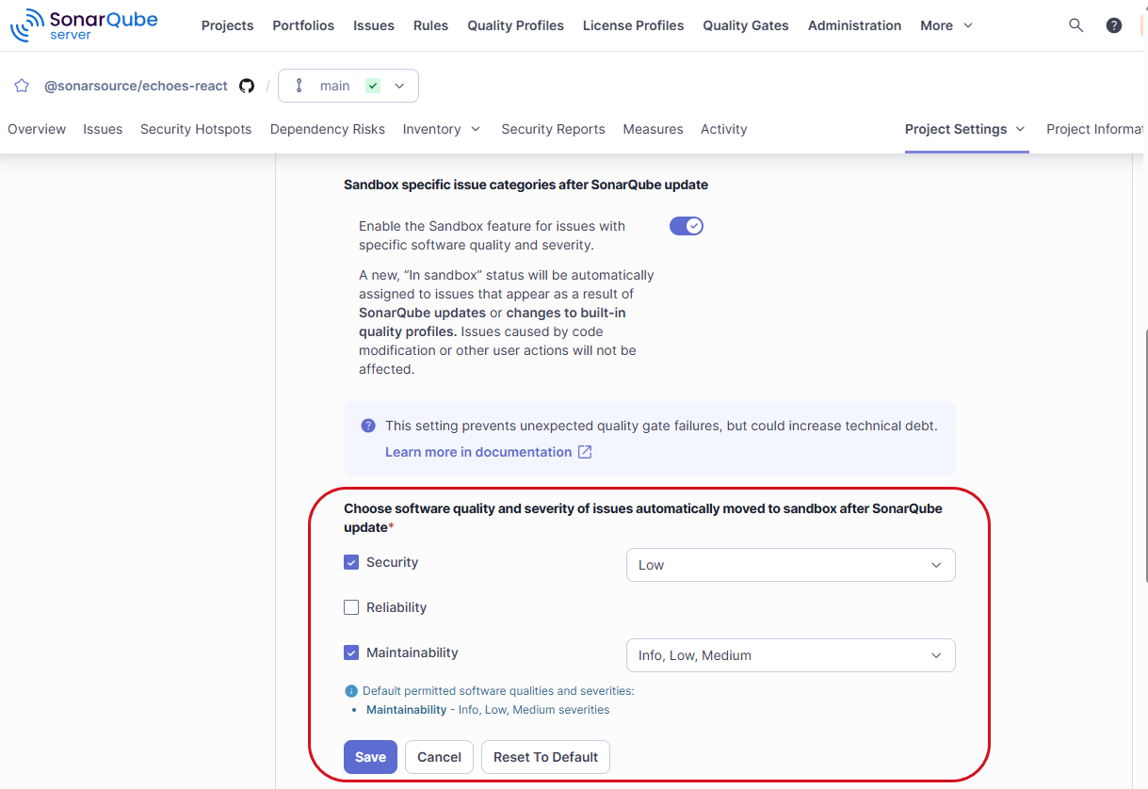Check the Reliability checkbox
The image size is (1148, 789).
[x=351, y=607]
